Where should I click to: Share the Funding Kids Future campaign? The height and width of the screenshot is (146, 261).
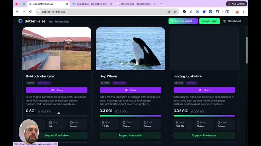coord(204,90)
